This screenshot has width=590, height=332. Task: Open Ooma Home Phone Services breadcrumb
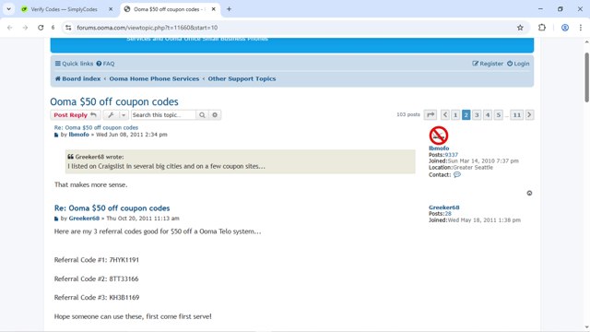(154, 78)
